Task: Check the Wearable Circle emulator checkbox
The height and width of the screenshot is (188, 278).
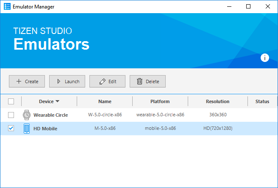Action: [11, 115]
